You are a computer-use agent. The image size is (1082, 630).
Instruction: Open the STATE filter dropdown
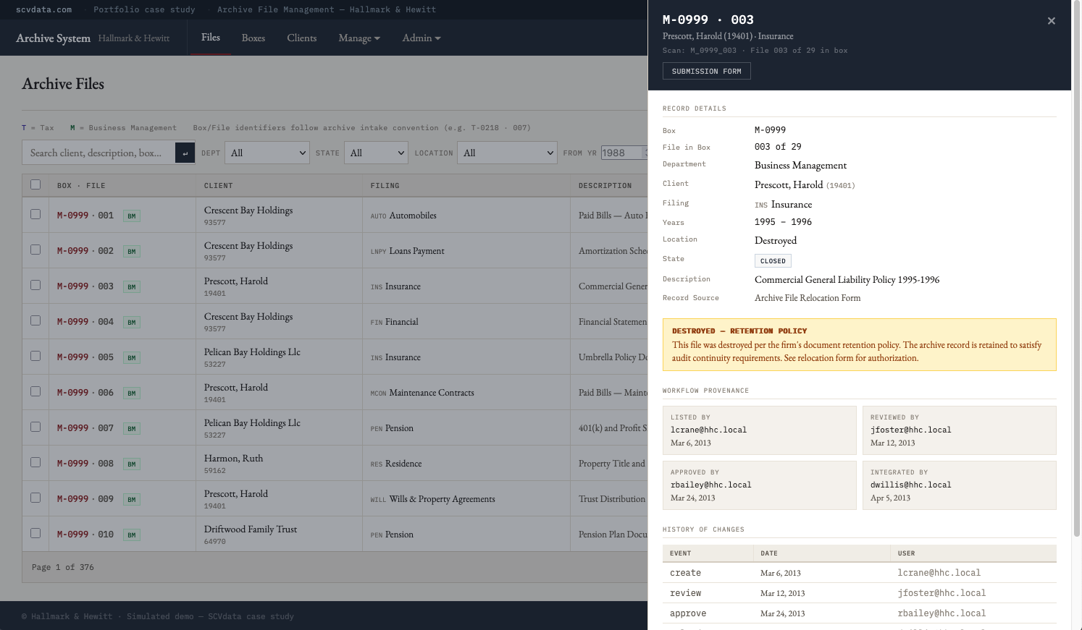(x=377, y=153)
